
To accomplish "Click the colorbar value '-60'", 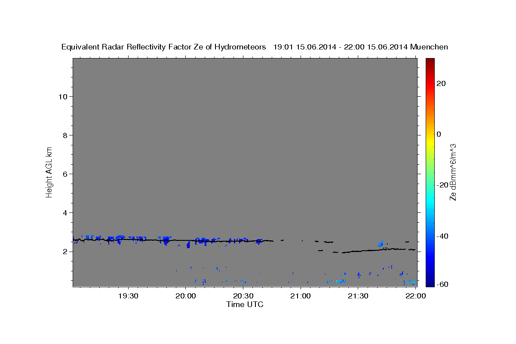I will (x=442, y=284).
